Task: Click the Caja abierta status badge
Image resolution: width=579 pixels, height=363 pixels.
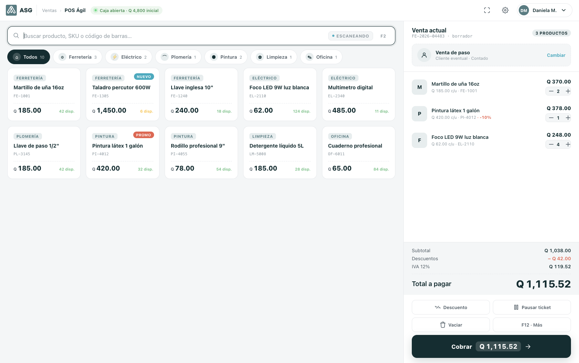Action: [x=126, y=10]
